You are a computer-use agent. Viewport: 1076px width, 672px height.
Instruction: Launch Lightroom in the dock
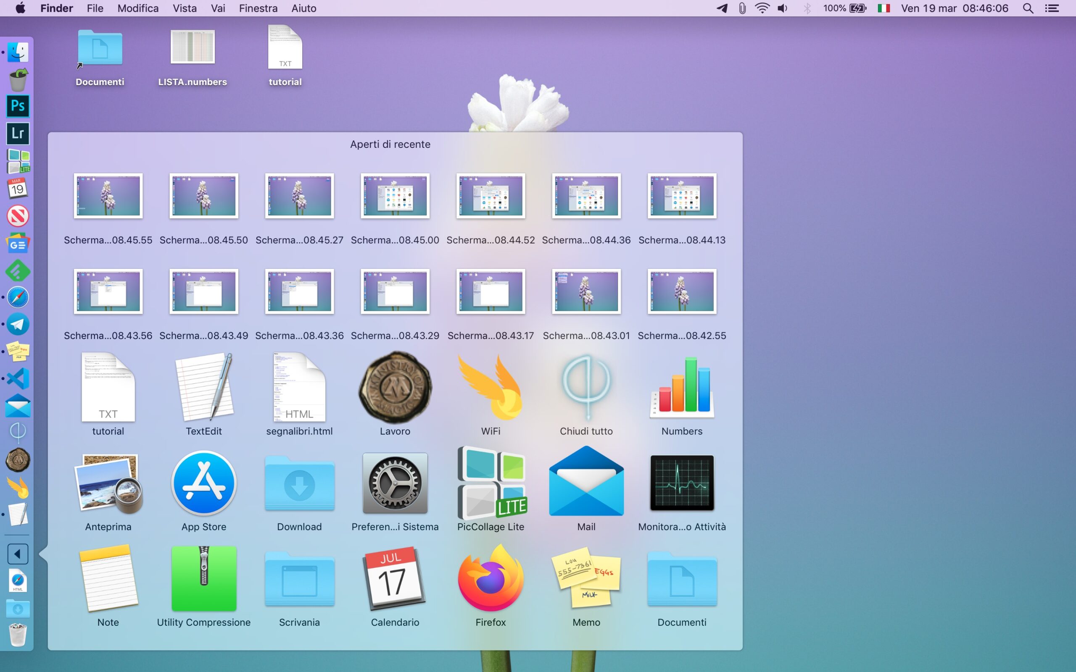coord(18,133)
